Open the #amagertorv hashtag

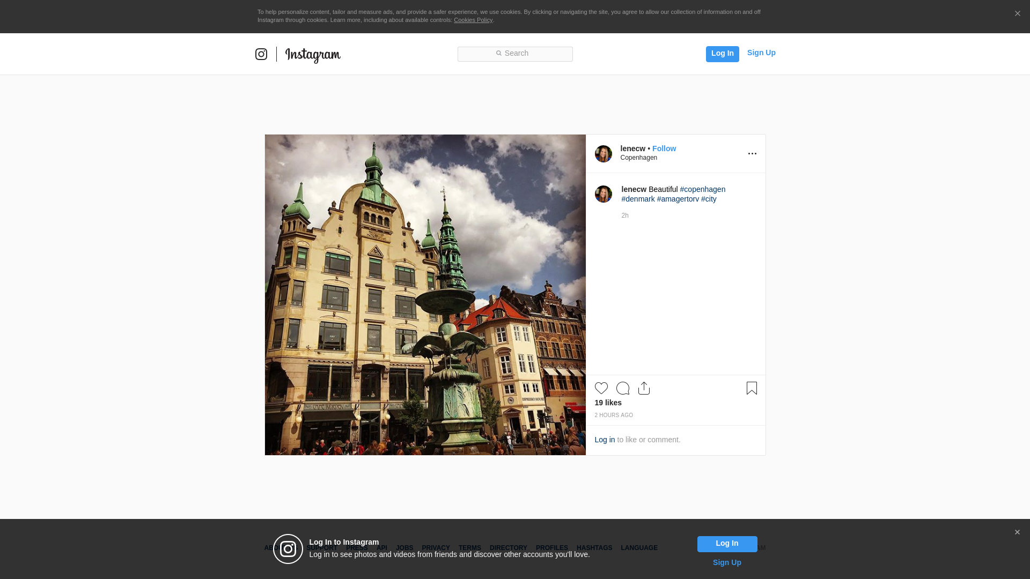[678, 199]
